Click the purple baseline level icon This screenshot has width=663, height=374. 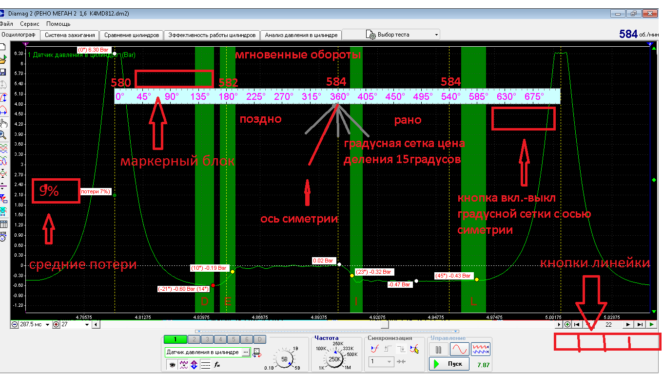3,186
